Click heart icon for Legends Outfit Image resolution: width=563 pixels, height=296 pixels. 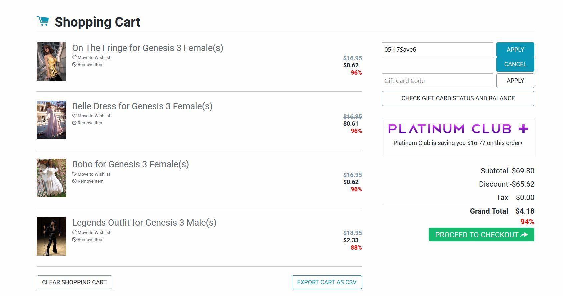74,232
